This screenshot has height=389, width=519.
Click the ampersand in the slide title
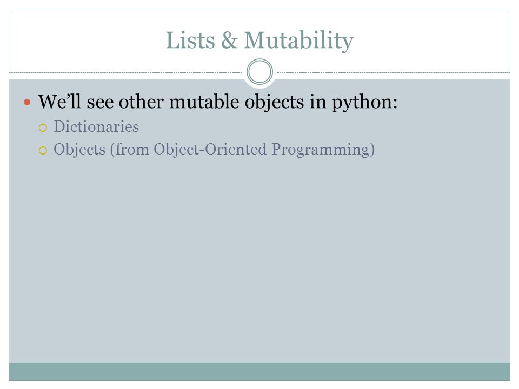(x=229, y=41)
